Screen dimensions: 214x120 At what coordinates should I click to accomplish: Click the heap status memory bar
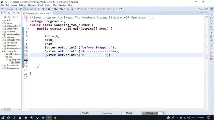click(152, 113)
